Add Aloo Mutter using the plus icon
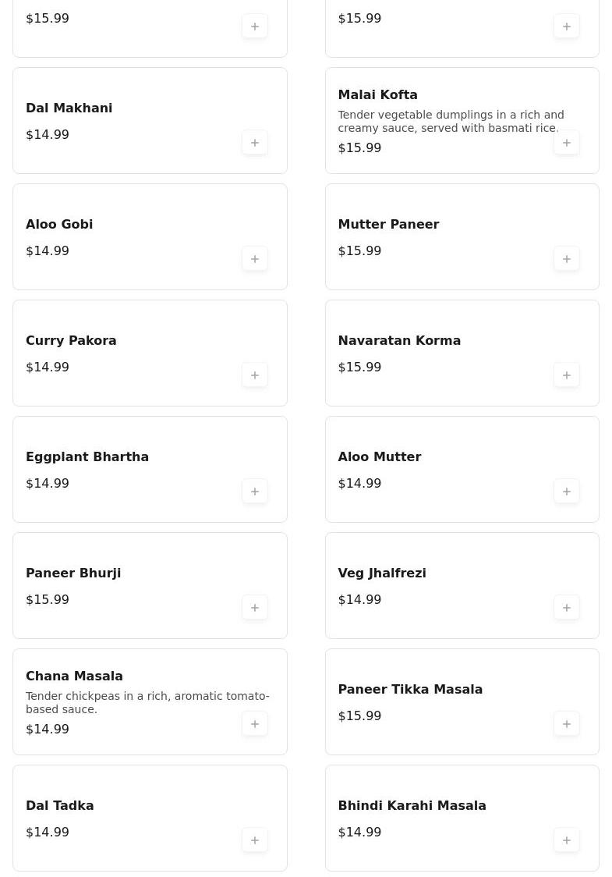 [x=567, y=492]
